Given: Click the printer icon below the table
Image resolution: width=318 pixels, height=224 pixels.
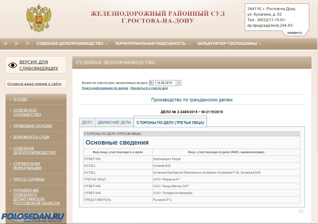Looking at the screenshot, I should click(301, 211).
